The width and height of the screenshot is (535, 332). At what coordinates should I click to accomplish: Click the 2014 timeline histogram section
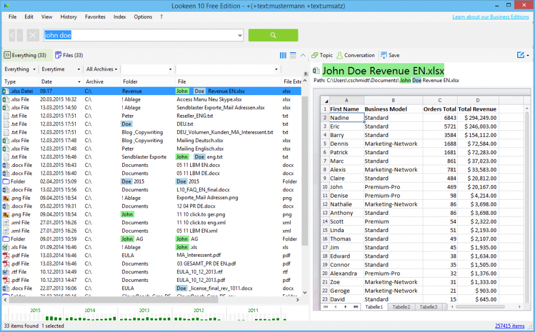(x=90, y=314)
